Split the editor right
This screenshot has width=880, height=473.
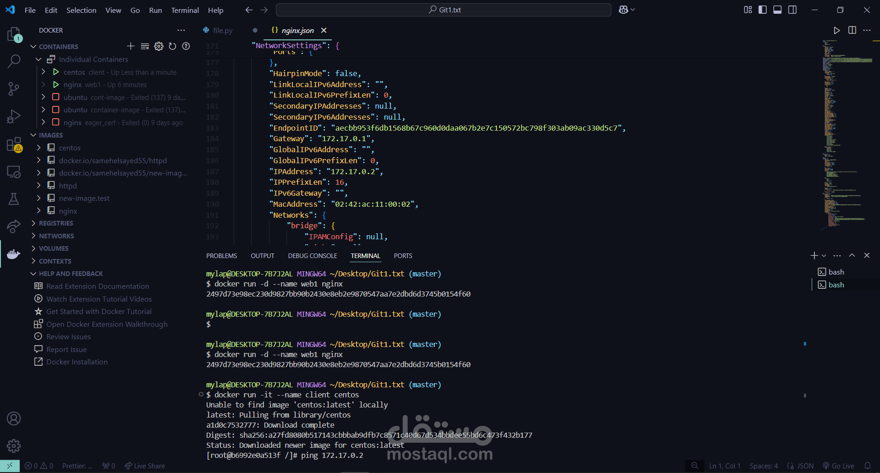(852, 30)
